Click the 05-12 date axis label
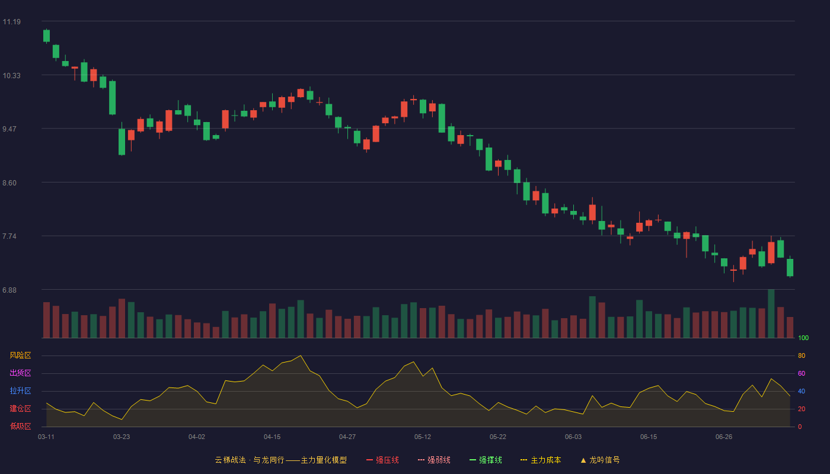Image resolution: width=830 pixels, height=474 pixels. tap(423, 437)
